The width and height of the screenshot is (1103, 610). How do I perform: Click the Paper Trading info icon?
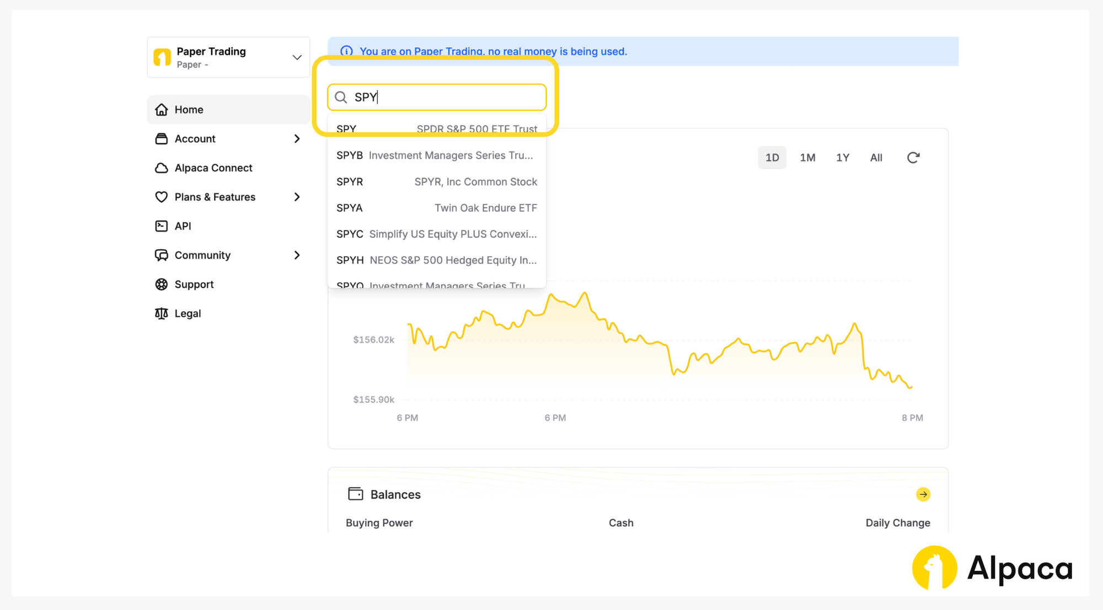coord(346,51)
